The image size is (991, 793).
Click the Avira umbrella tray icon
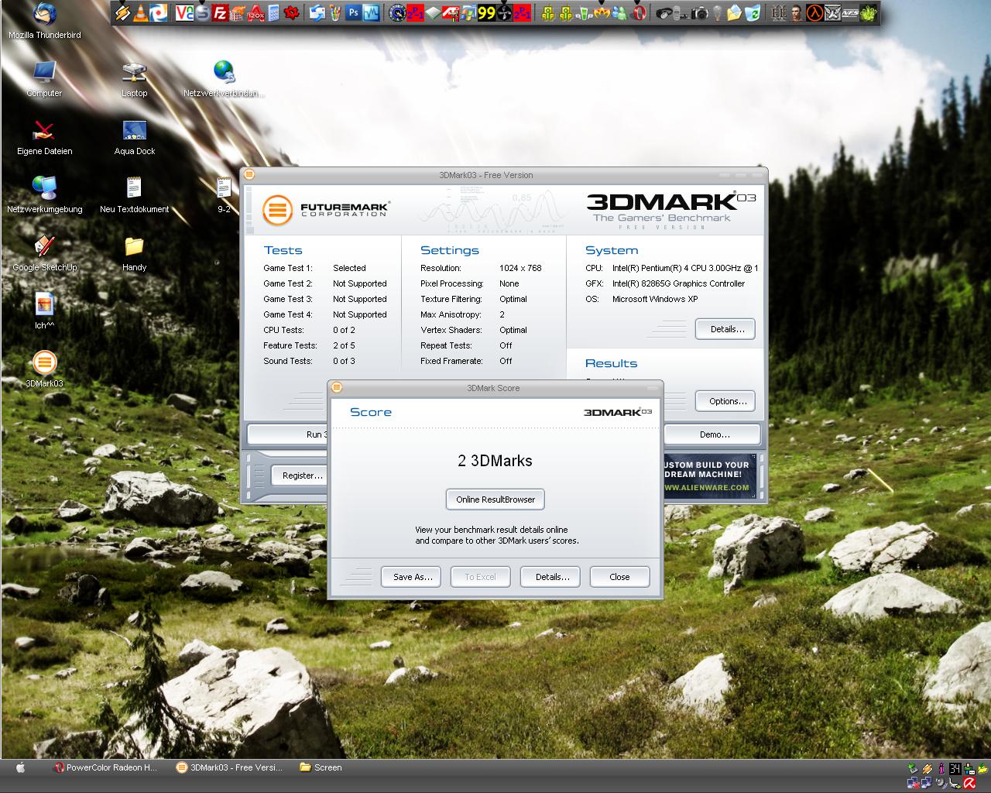click(969, 783)
